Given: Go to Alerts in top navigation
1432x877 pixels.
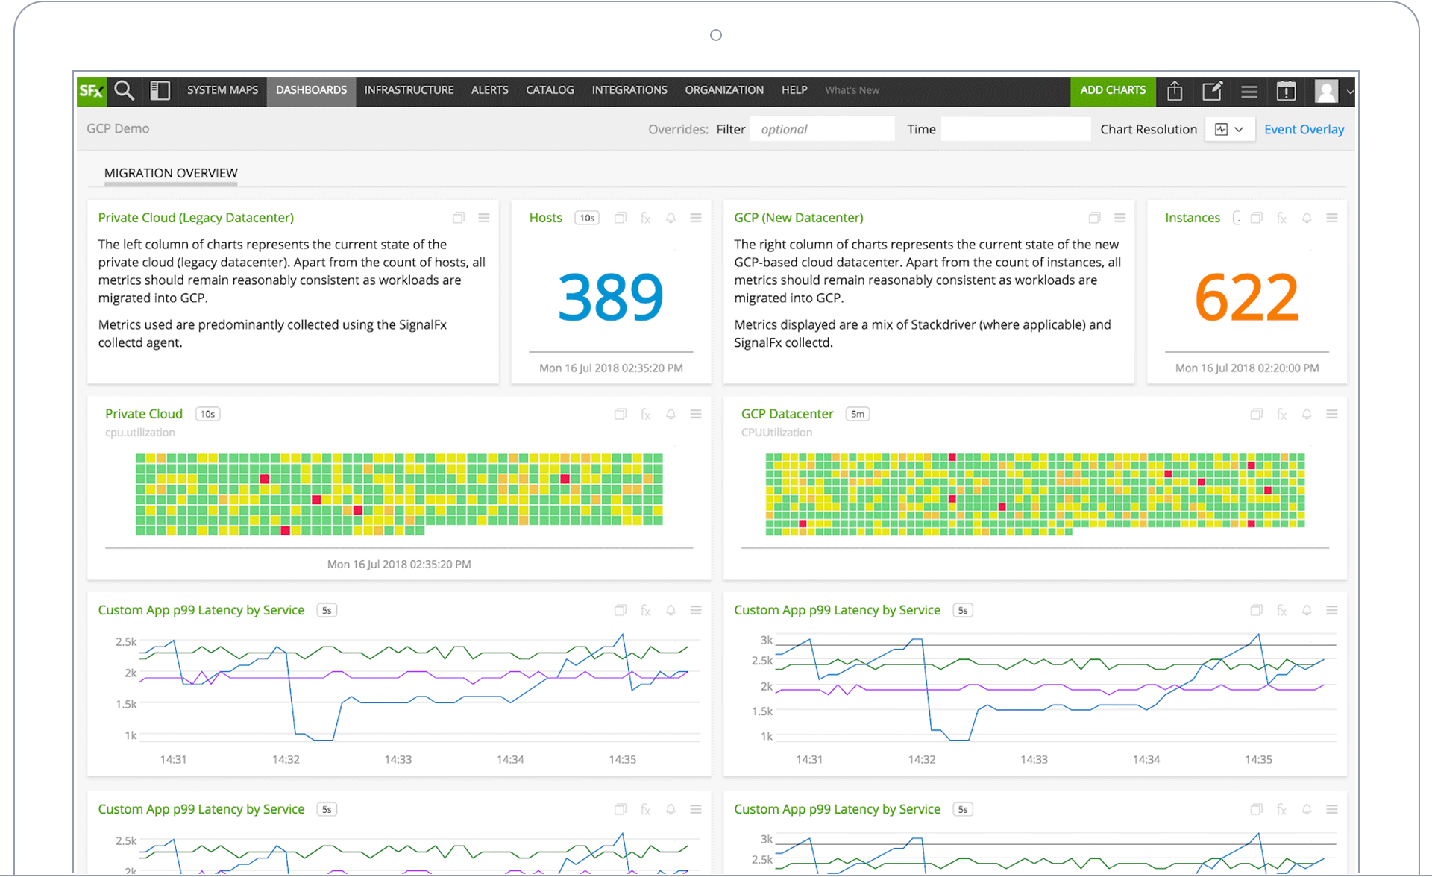Looking at the screenshot, I should 489,90.
